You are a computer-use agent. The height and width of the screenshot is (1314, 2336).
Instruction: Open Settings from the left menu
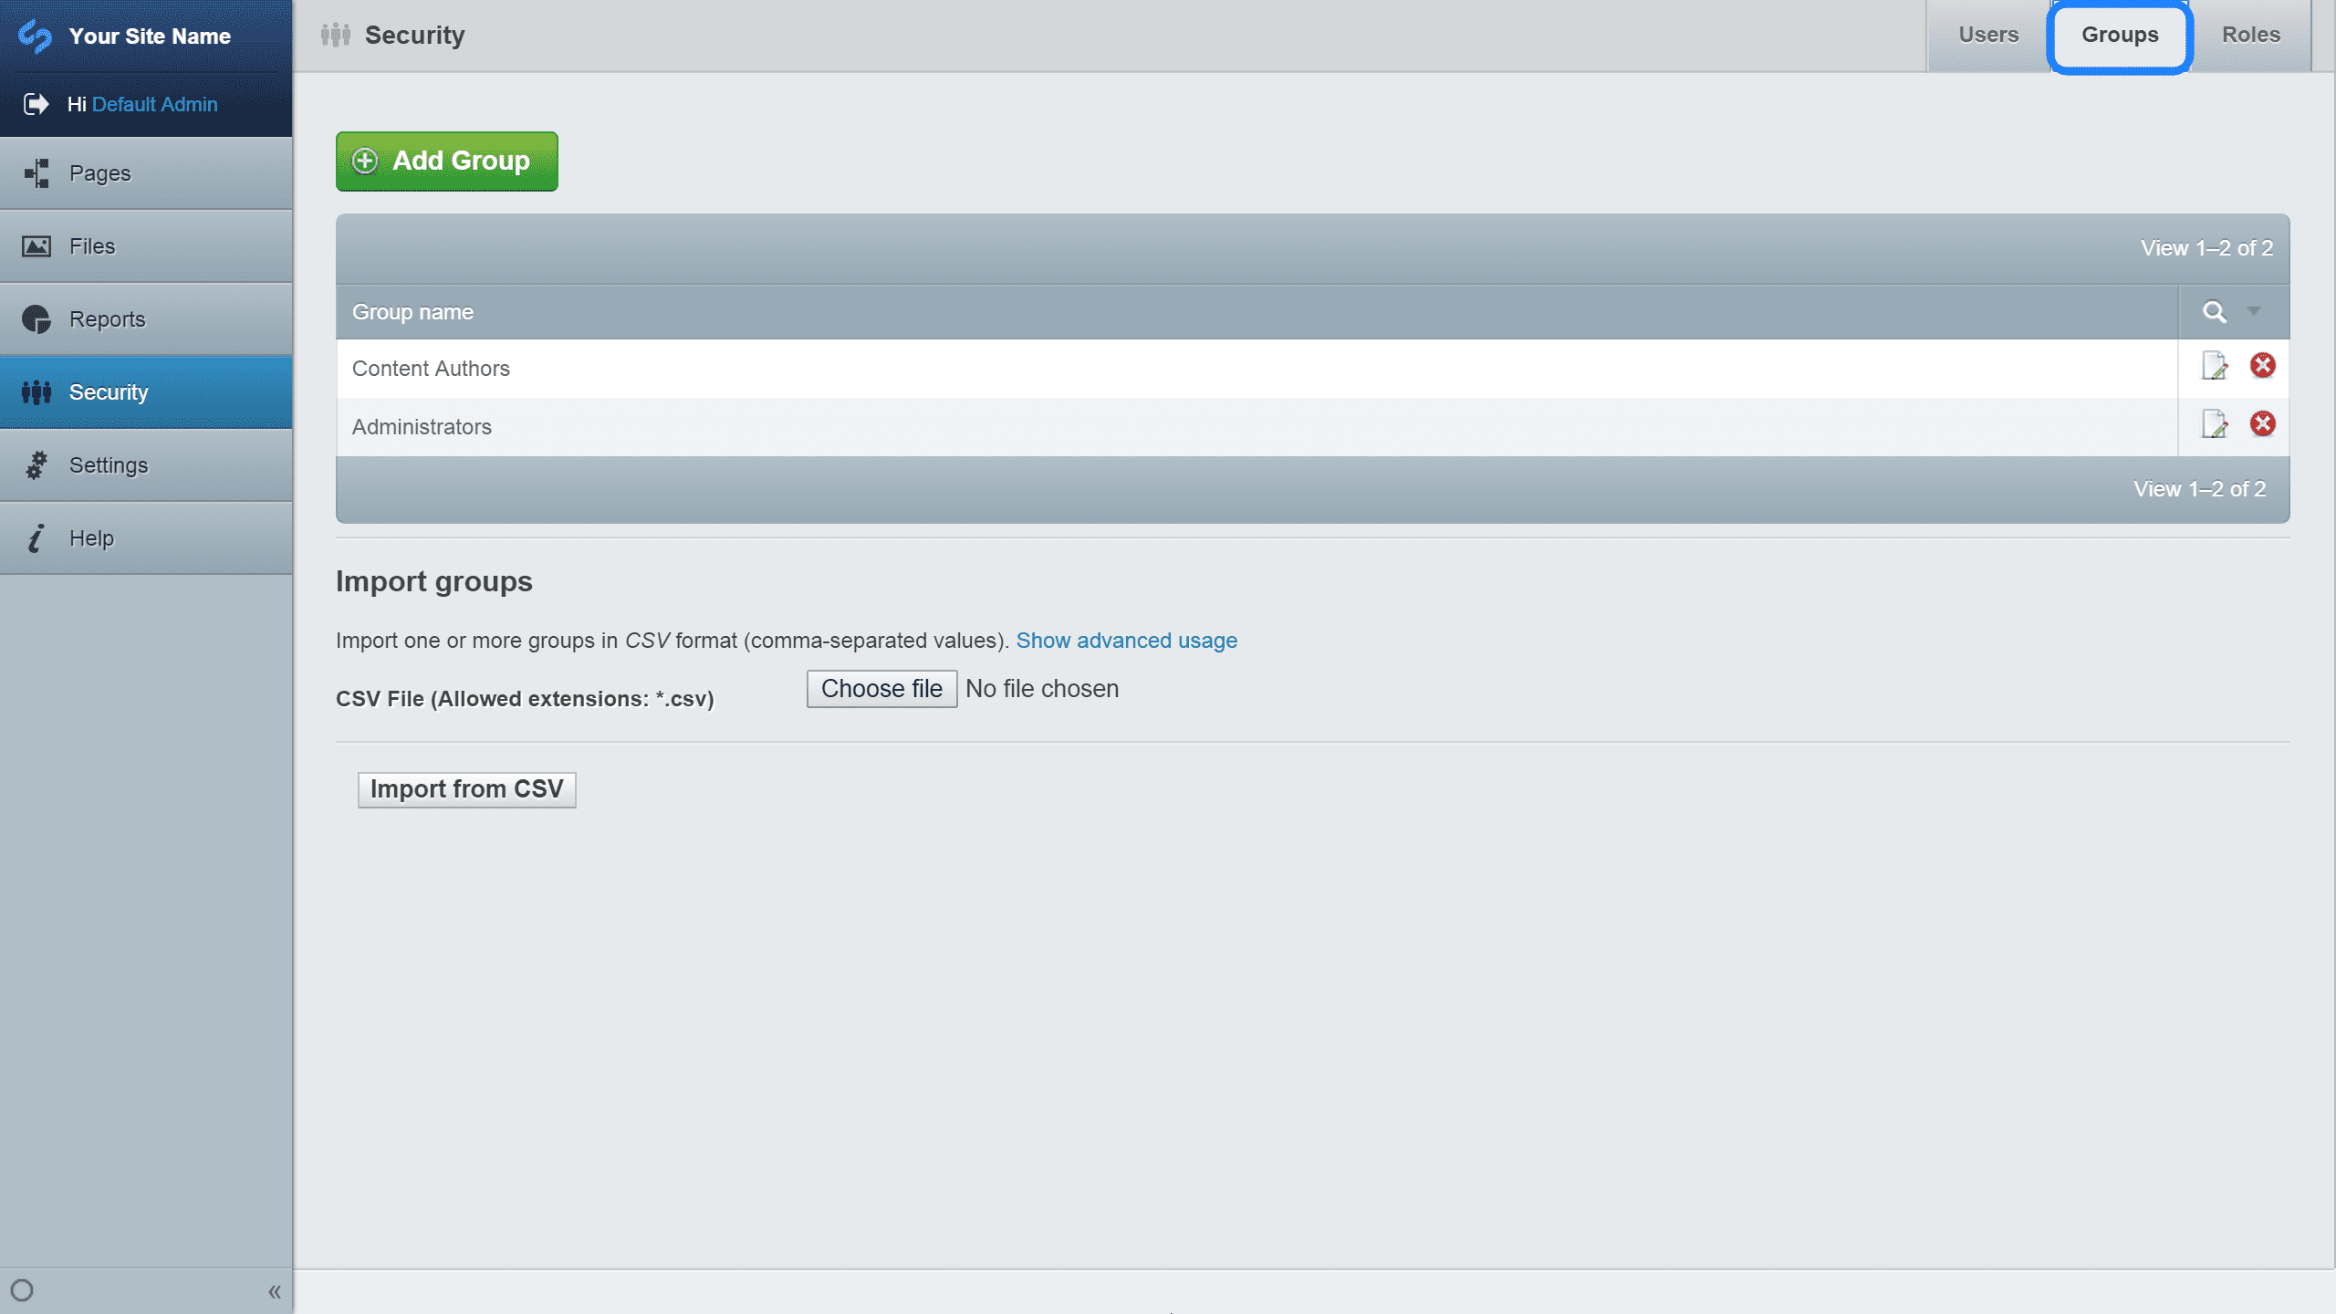(108, 465)
